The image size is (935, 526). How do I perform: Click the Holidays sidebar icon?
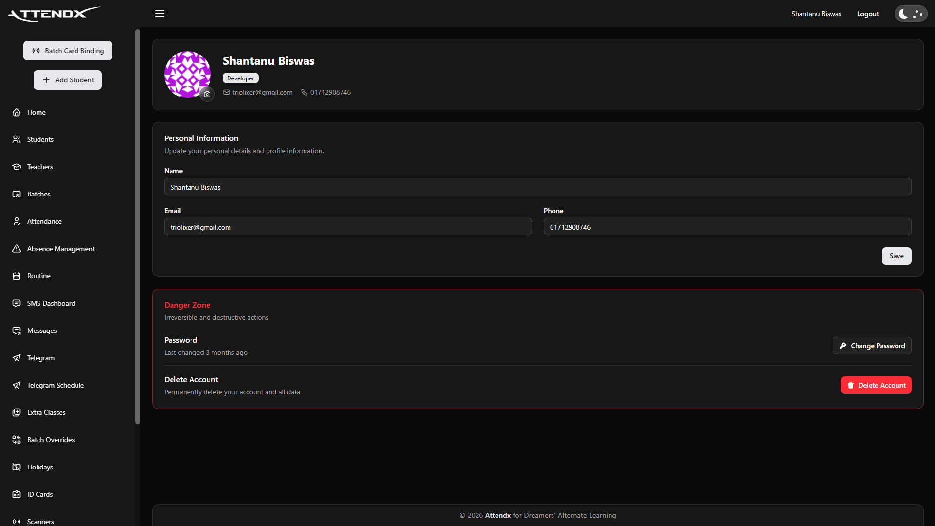click(x=17, y=467)
